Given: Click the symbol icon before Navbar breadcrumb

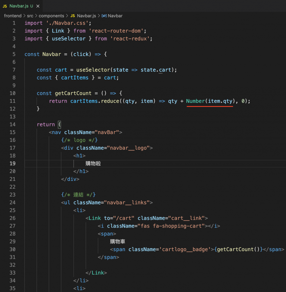Looking at the screenshot, I should (104, 16).
